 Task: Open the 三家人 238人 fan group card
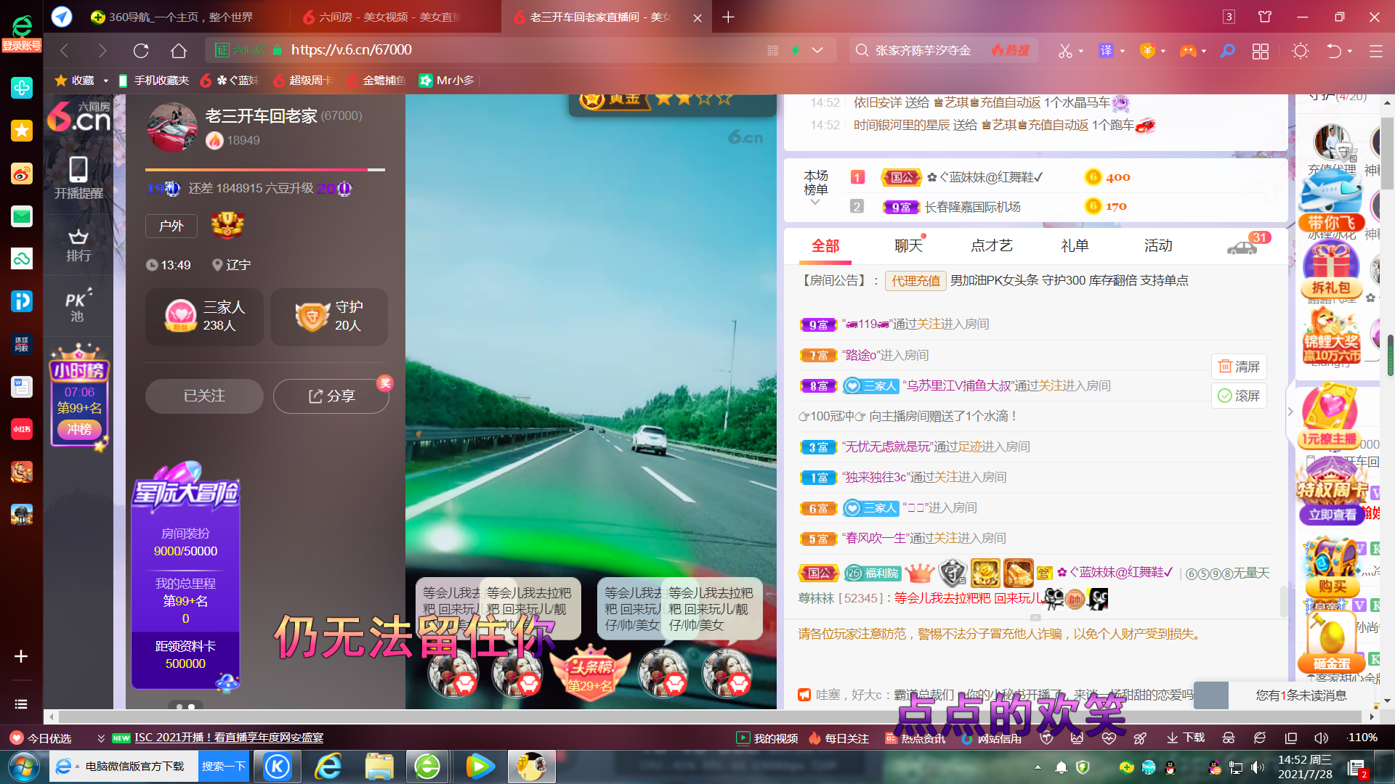coord(205,317)
